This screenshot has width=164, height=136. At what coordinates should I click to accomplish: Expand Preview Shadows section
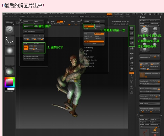(x=91, y=60)
